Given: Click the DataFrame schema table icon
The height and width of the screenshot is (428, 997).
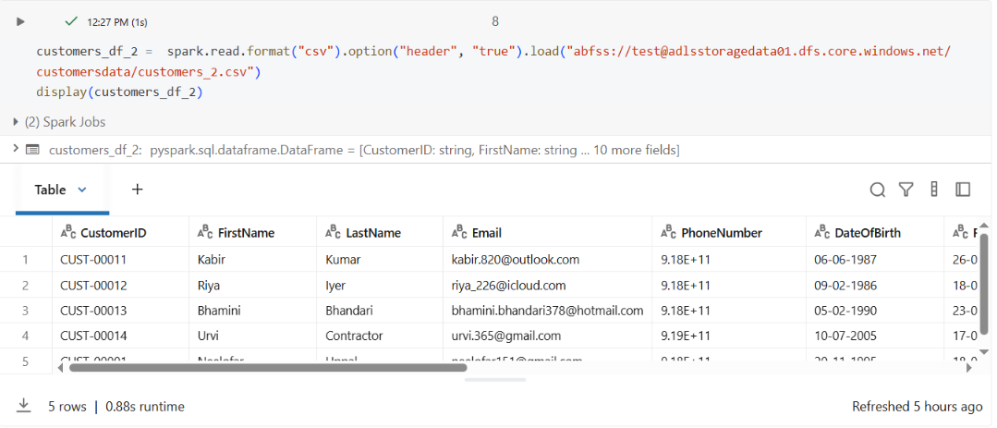Looking at the screenshot, I should click(x=32, y=150).
